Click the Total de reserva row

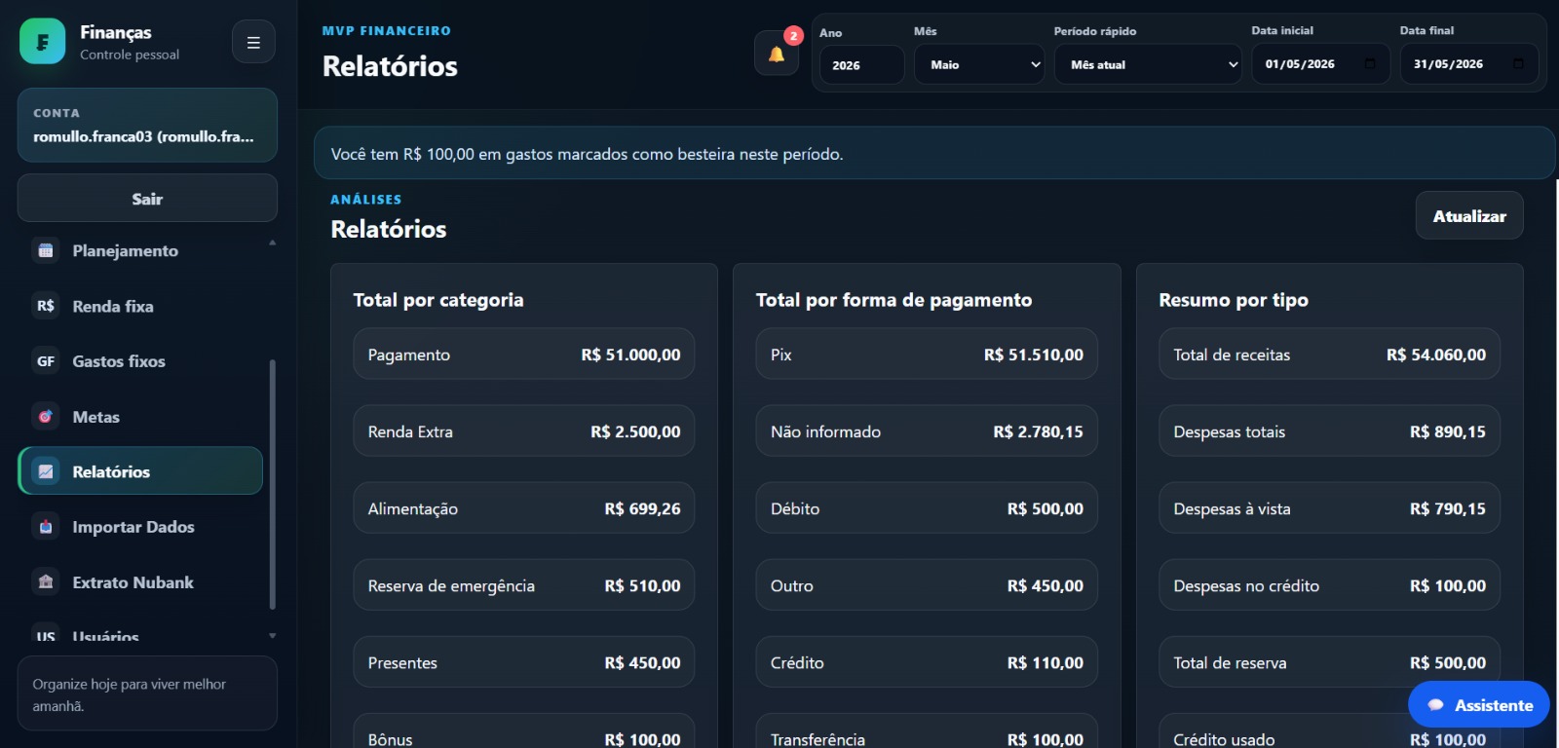coord(1330,662)
